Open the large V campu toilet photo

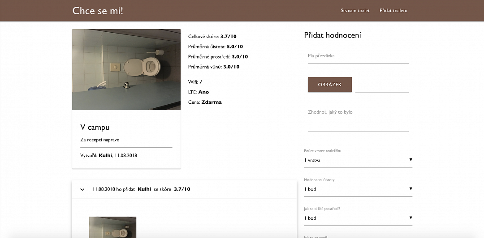click(126, 69)
